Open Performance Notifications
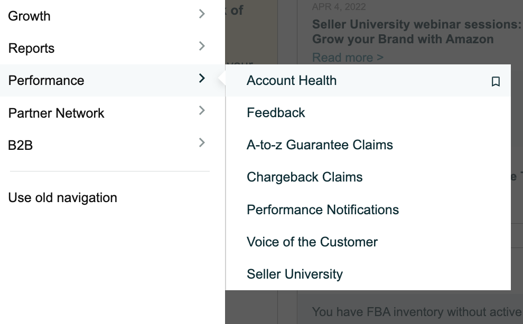 [x=322, y=209]
